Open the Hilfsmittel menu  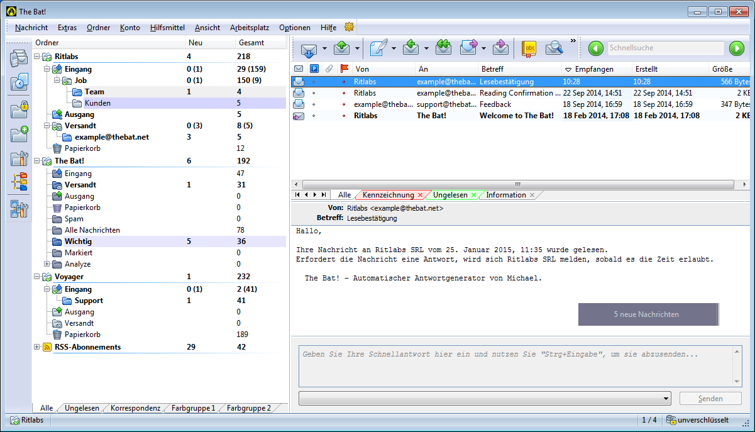167,28
